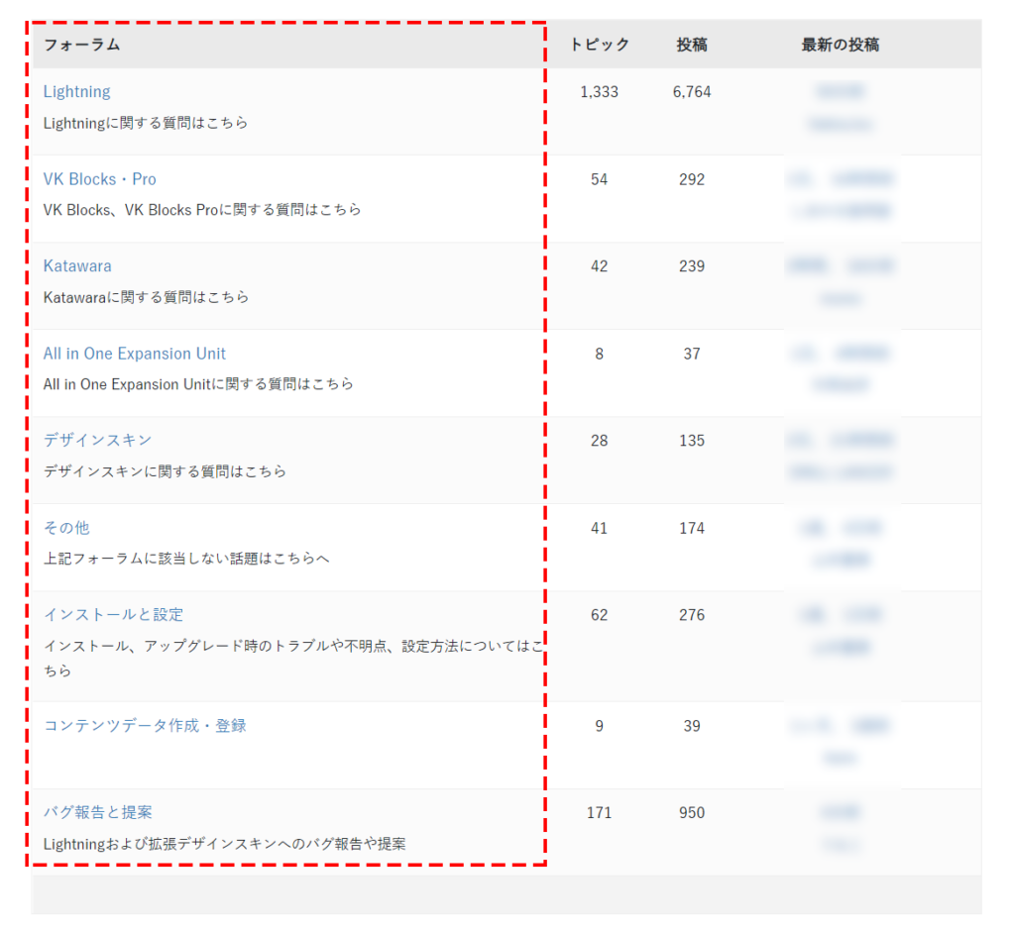Click the トピック column header
This screenshot has width=1015, height=930.
tap(599, 45)
